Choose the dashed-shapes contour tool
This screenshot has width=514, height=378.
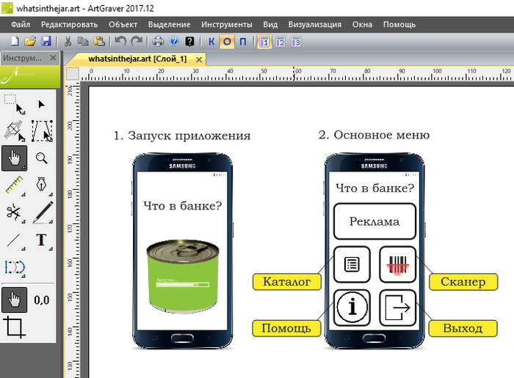15,267
